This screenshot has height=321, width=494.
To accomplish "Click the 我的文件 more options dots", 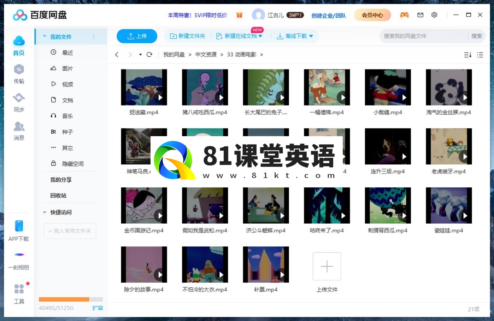I will point(94,37).
